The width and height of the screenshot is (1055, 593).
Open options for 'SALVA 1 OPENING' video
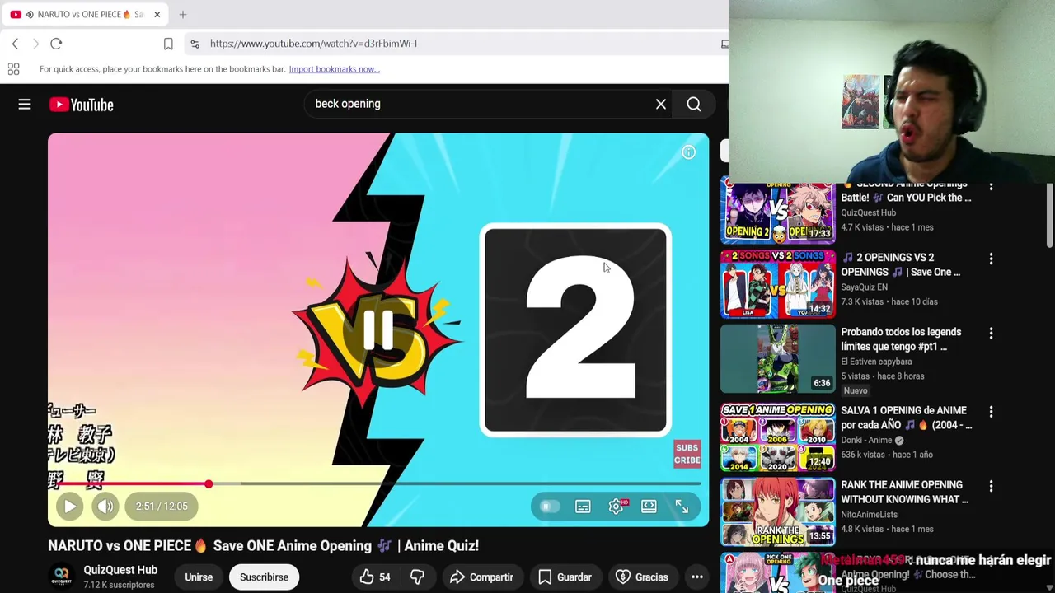[991, 412]
